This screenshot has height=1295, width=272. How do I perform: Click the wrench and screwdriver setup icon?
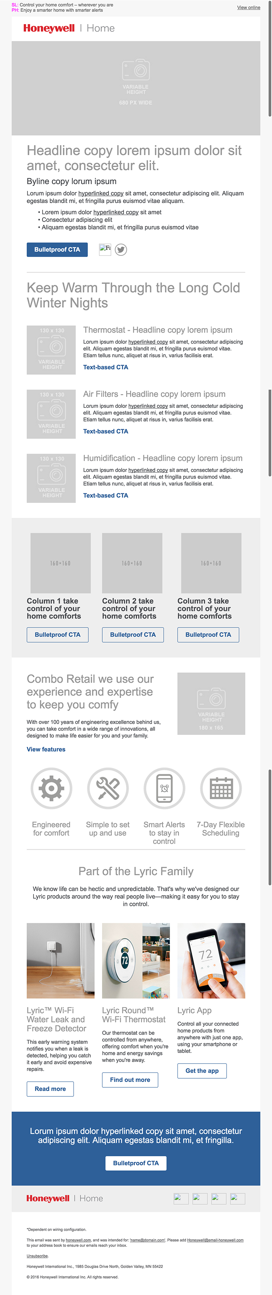coord(108,788)
